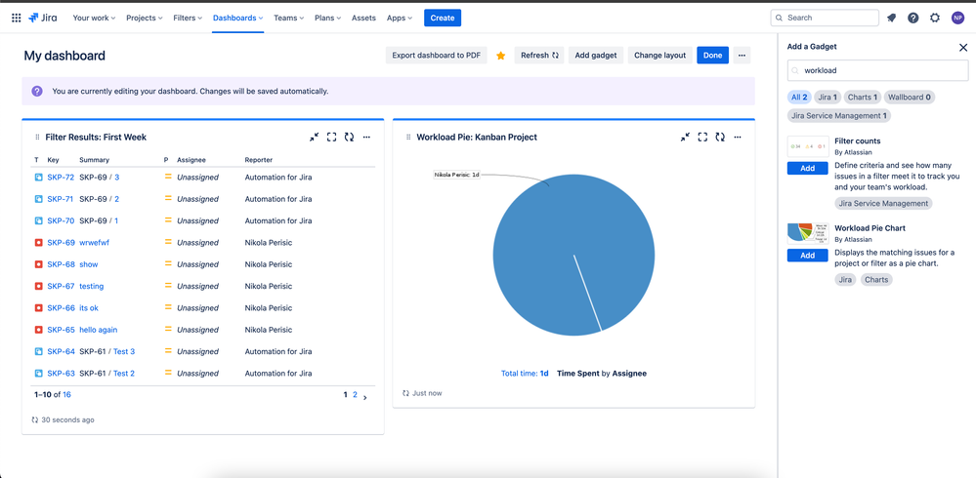Add the Workload Pie Chart gadget

coord(807,256)
